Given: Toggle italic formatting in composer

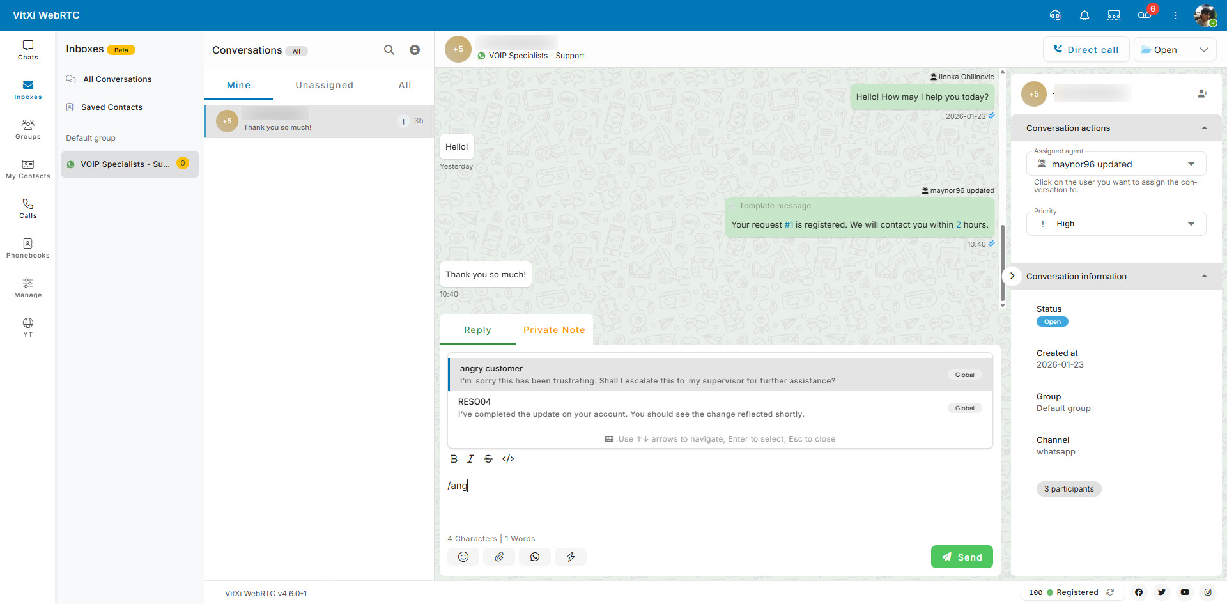Looking at the screenshot, I should 470,459.
